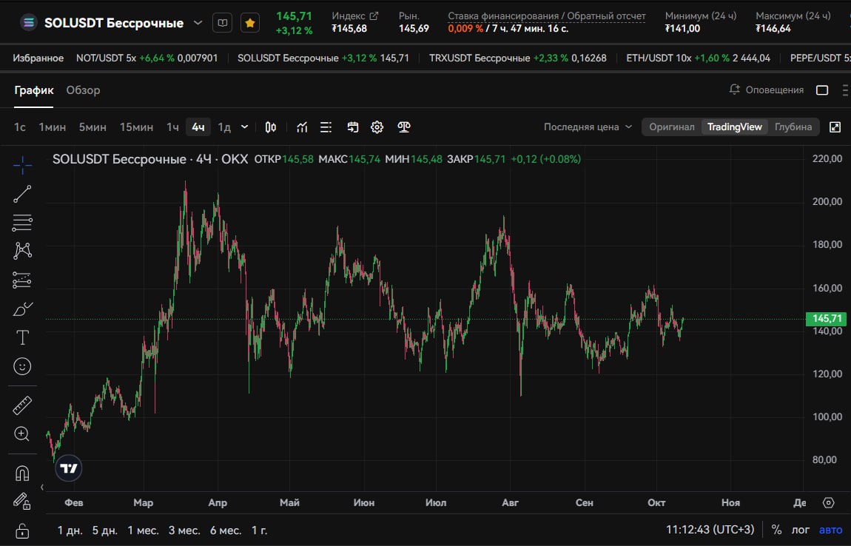Set chart range to 5 дн.
This screenshot has height=546, width=851.
pos(105,530)
